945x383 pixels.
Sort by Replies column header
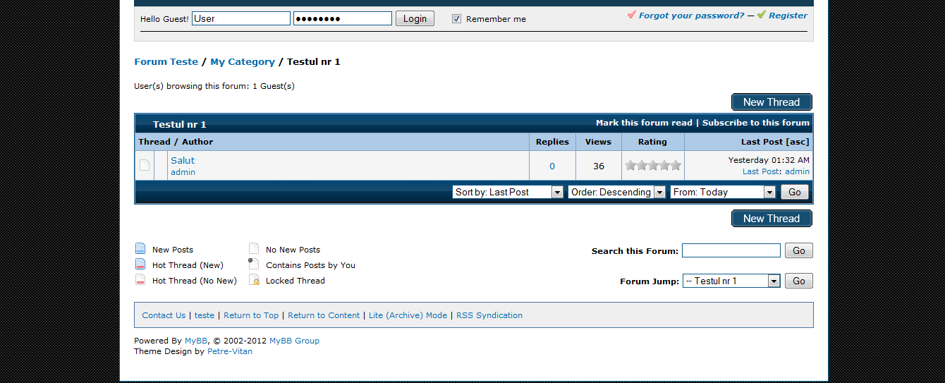coord(552,142)
